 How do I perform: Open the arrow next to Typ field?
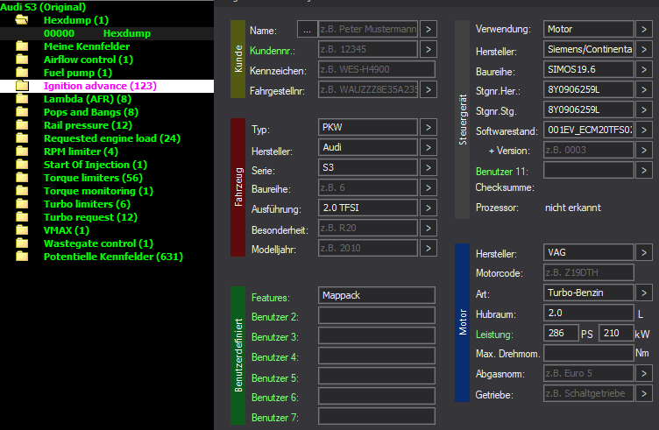(x=428, y=127)
